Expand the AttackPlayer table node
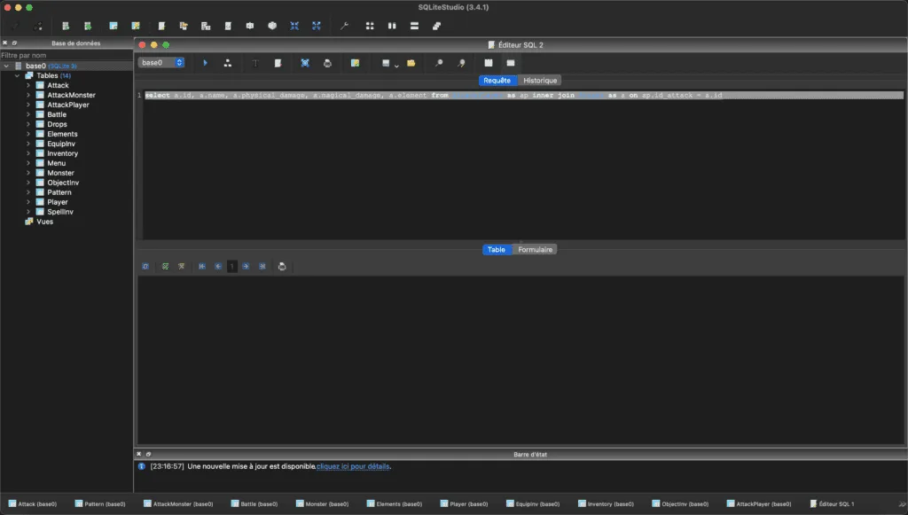908x515 pixels. [27, 105]
